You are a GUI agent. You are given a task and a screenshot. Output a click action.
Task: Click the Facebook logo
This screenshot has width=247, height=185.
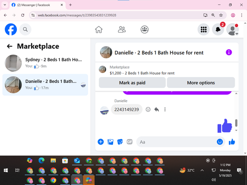(11, 30)
